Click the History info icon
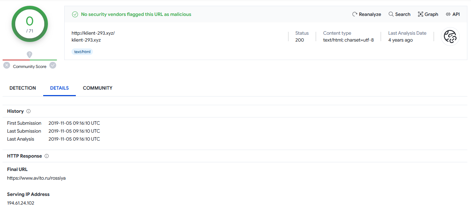 pyautogui.click(x=29, y=111)
